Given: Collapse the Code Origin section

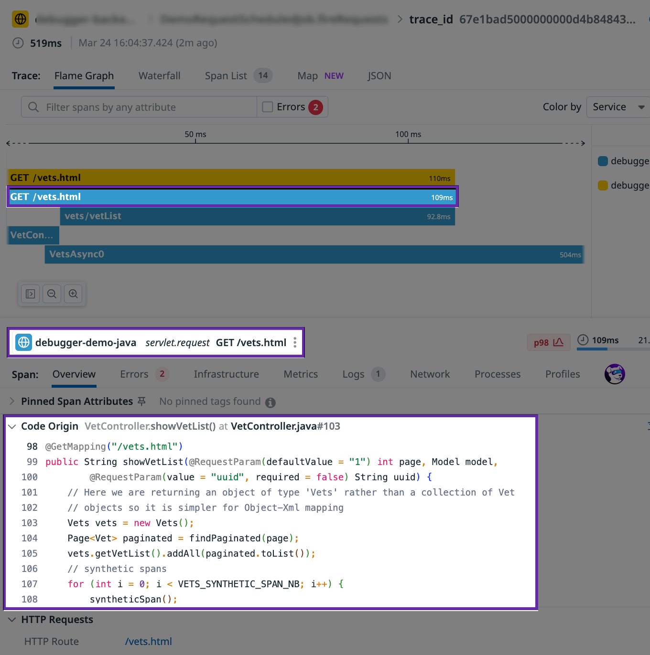Looking at the screenshot, I should pyautogui.click(x=12, y=426).
